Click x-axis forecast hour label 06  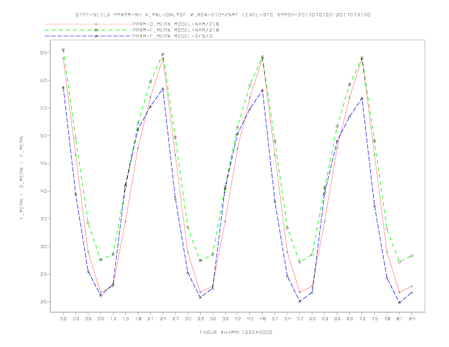click(88, 319)
